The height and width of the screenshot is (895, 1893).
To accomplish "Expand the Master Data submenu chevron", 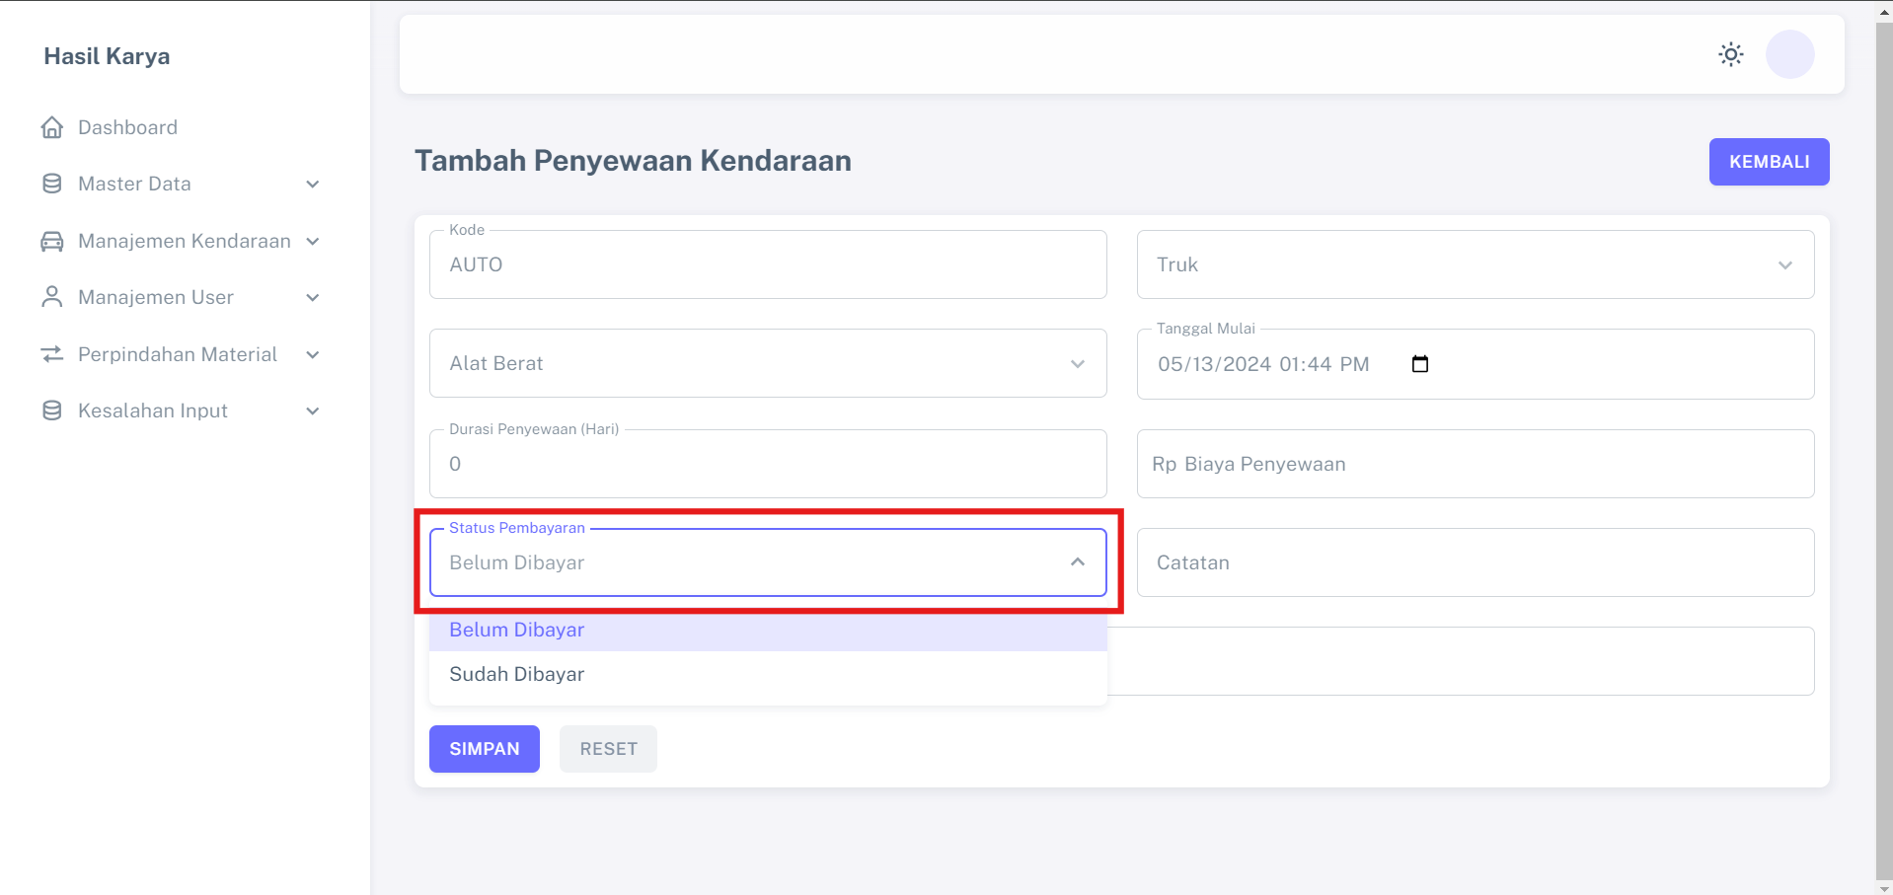I will (313, 185).
